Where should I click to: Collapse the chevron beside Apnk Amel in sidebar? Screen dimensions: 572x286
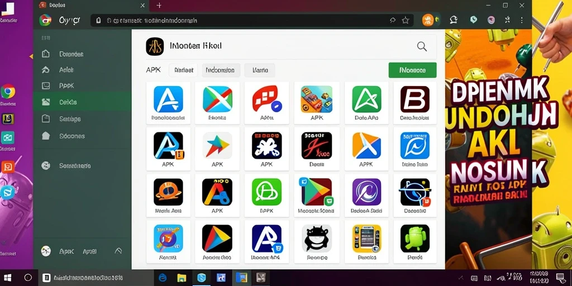tap(118, 251)
